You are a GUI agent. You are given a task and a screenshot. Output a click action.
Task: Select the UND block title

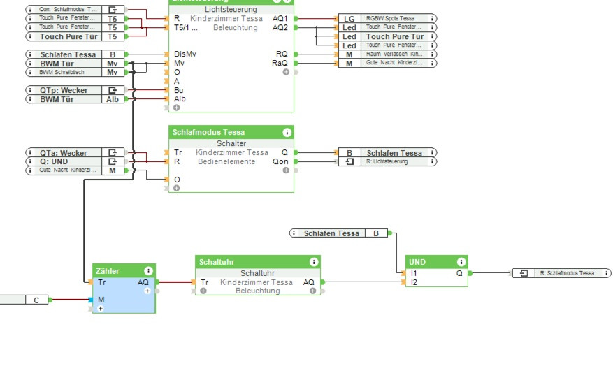(x=417, y=262)
